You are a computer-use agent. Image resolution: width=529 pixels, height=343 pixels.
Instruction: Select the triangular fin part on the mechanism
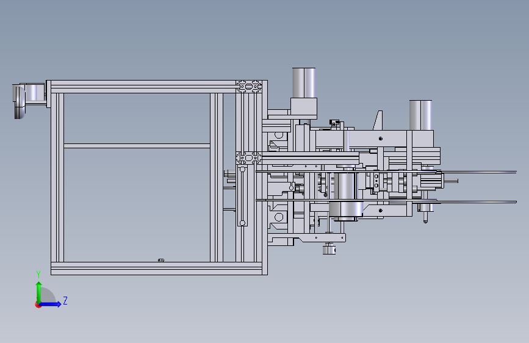pos(378,120)
